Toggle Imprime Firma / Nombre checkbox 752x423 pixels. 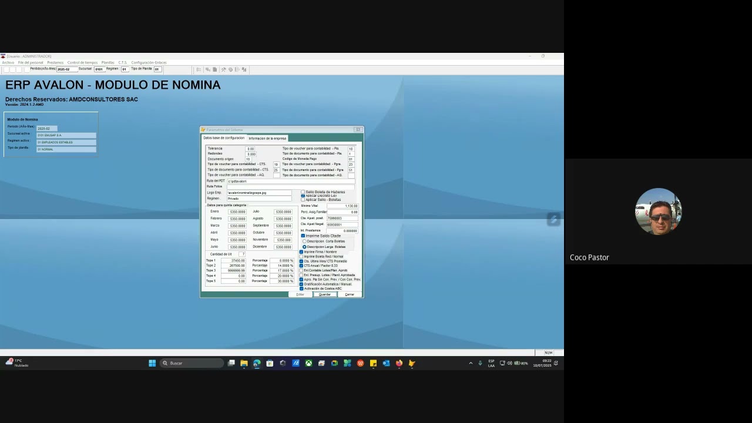(x=301, y=252)
